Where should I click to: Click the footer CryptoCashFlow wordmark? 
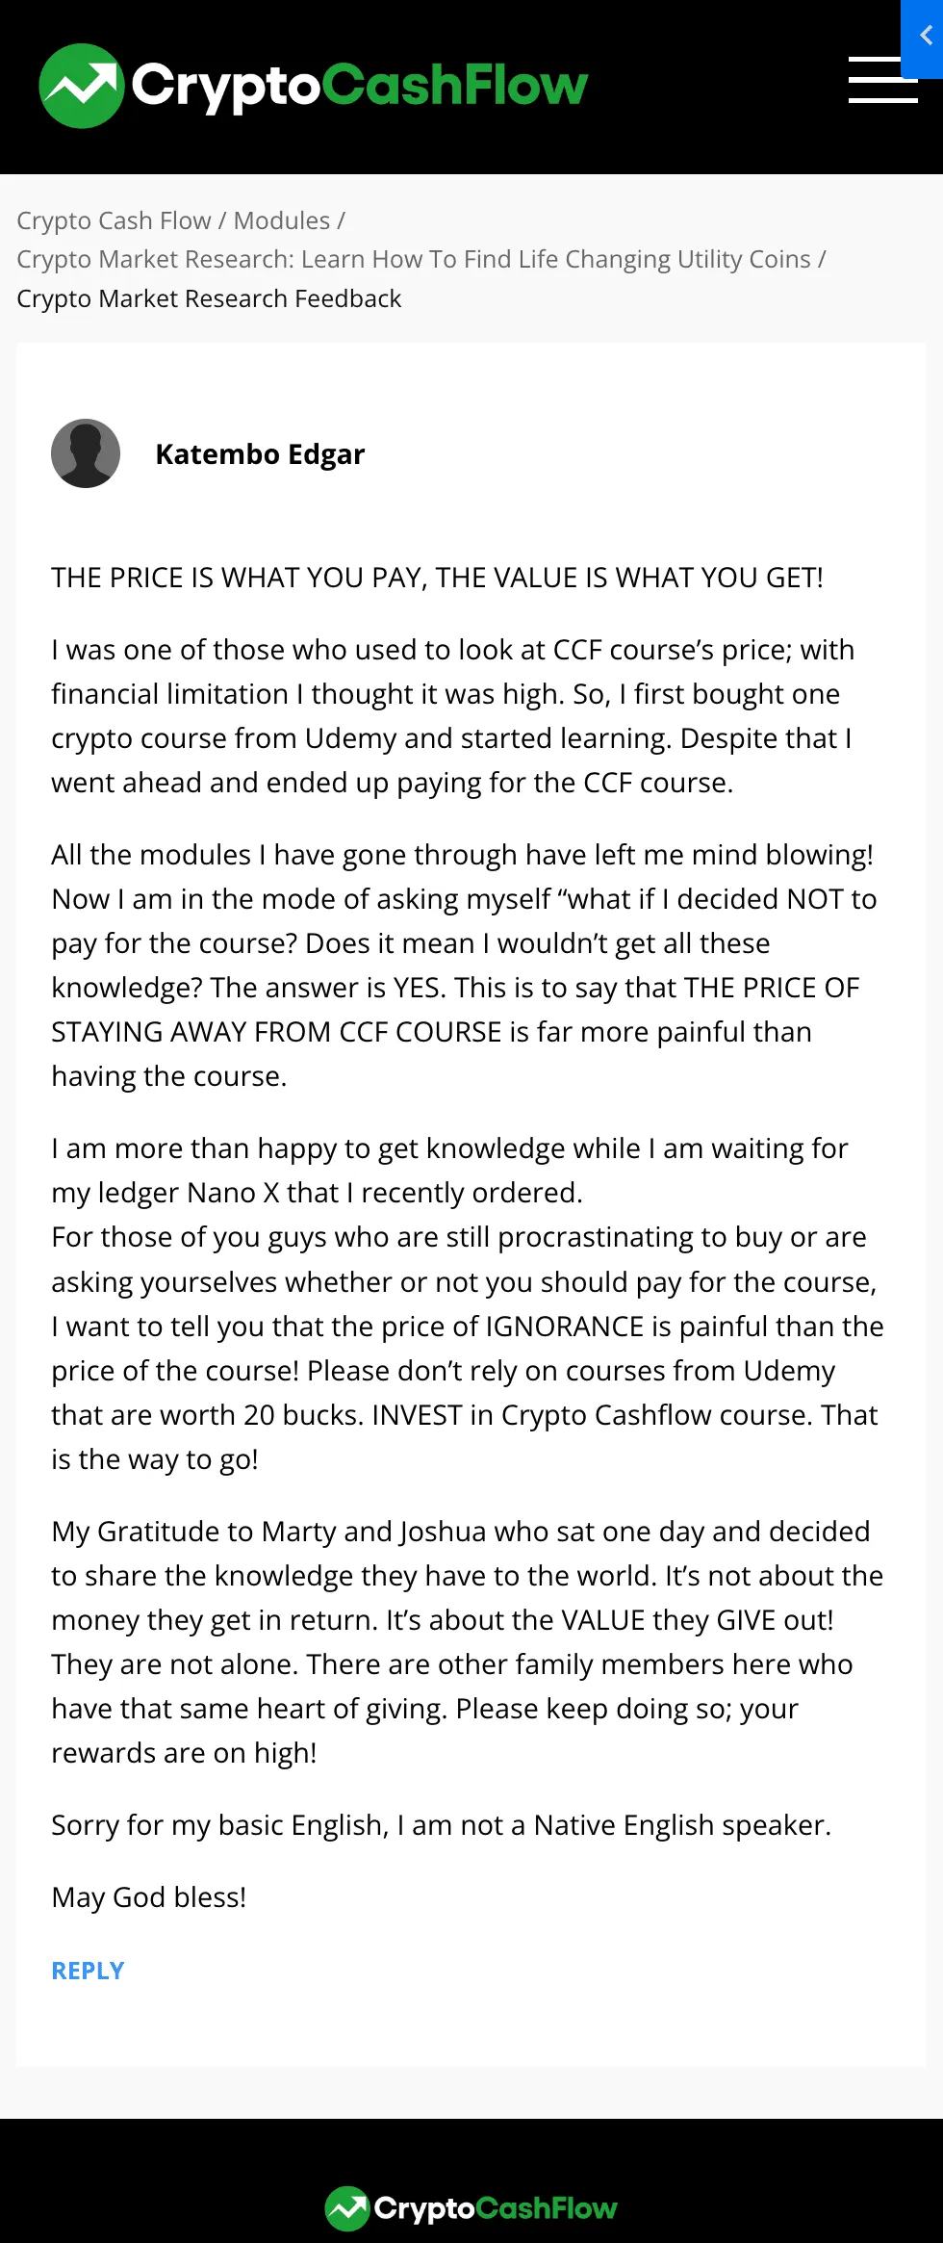(x=496, y=2208)
